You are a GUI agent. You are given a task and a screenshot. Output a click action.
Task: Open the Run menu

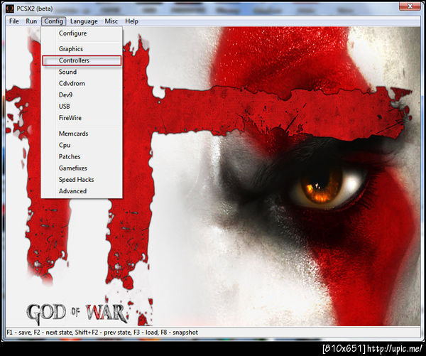pos(31,21)
